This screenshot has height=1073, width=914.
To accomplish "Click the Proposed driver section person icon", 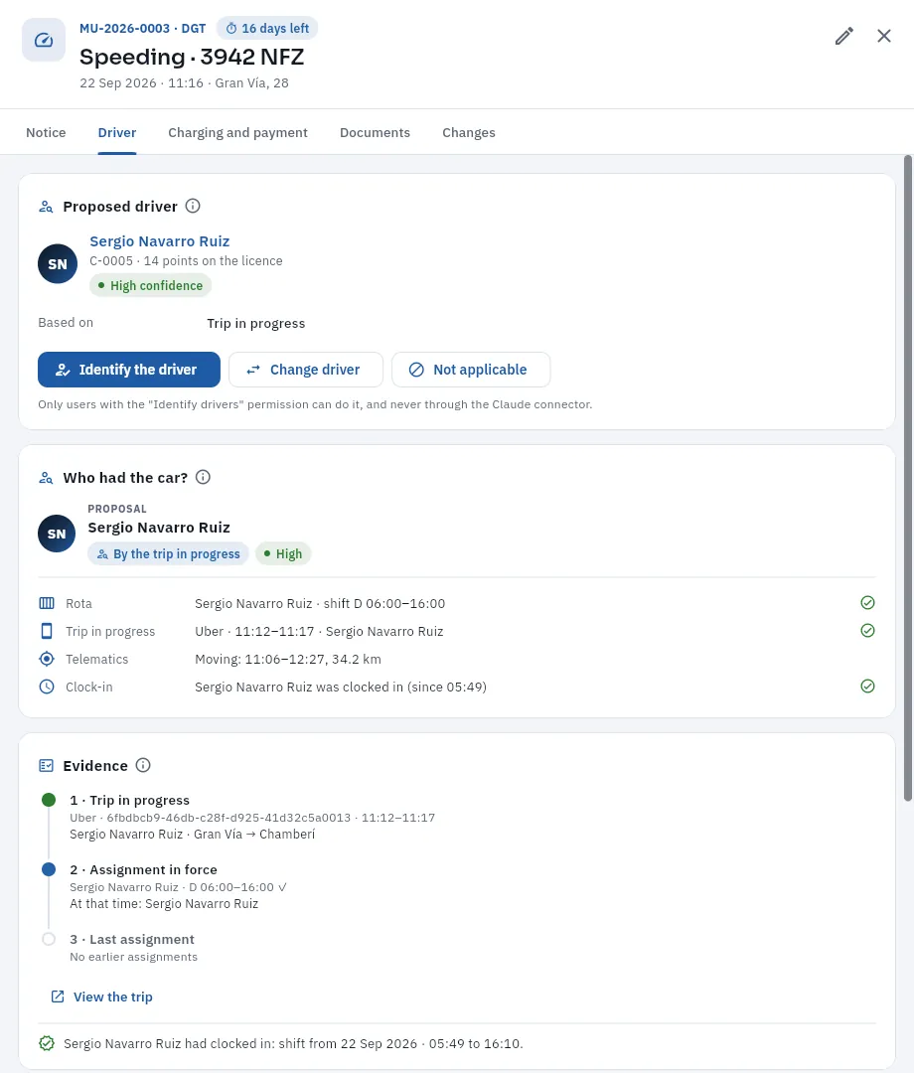I will pyautogui.click(x=46, y=207).
